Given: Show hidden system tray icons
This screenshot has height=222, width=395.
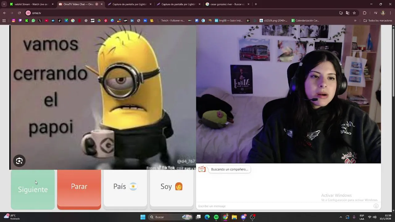Looking at the screenshot, I should [341, 217].
